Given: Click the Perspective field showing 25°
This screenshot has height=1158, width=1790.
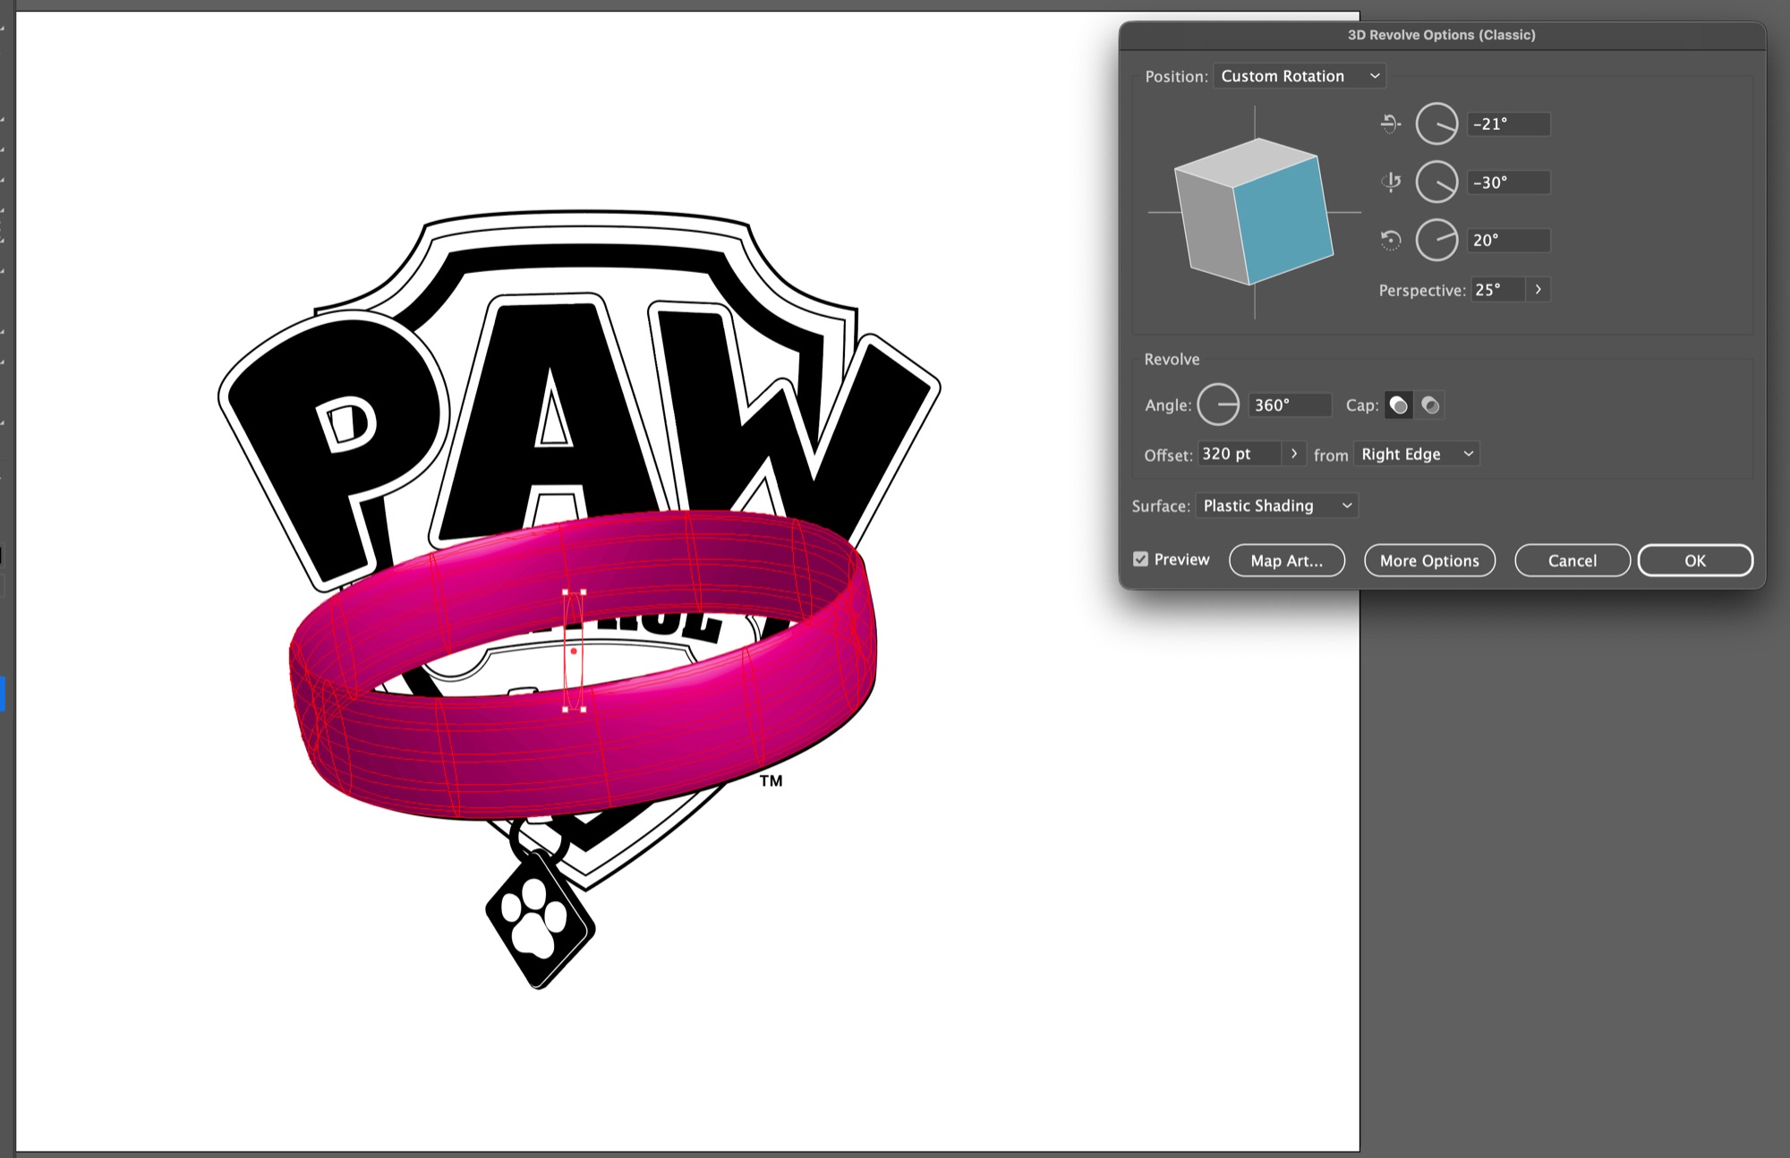Looking at the screenshot, I should 1497,289.
